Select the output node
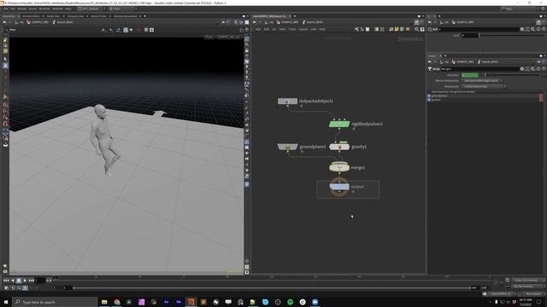 pyautogui.click(x=339, y=187)
